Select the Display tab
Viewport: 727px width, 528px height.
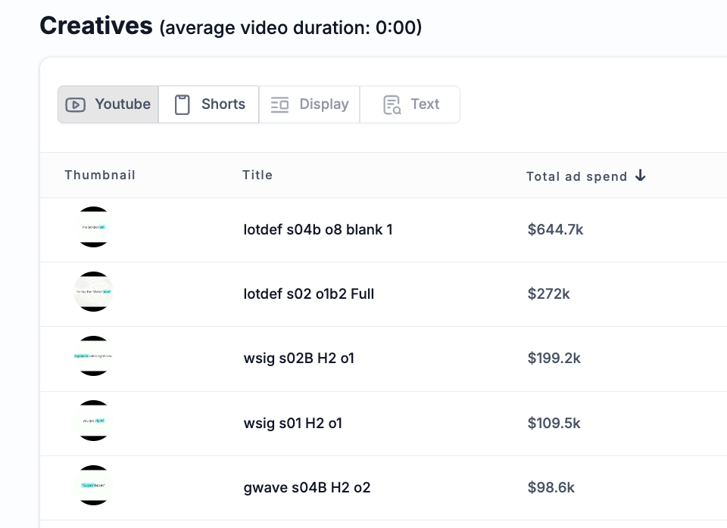click(x=309, y=104)
